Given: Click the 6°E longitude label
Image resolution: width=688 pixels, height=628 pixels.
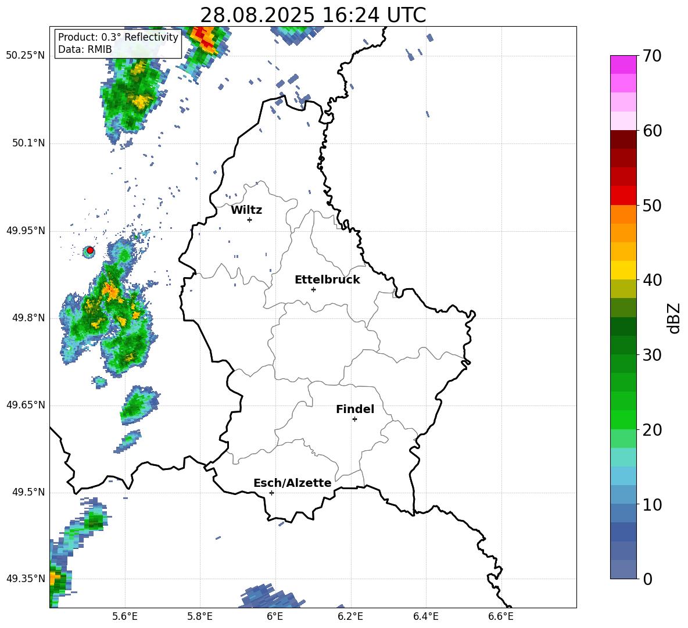Looking at the screenshot, I should click(275, 616).
